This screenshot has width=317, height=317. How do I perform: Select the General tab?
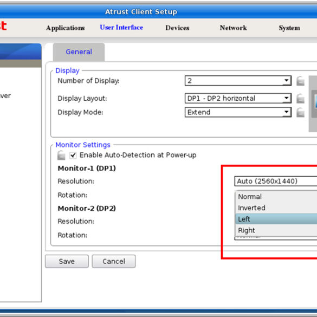coord(79,52)
